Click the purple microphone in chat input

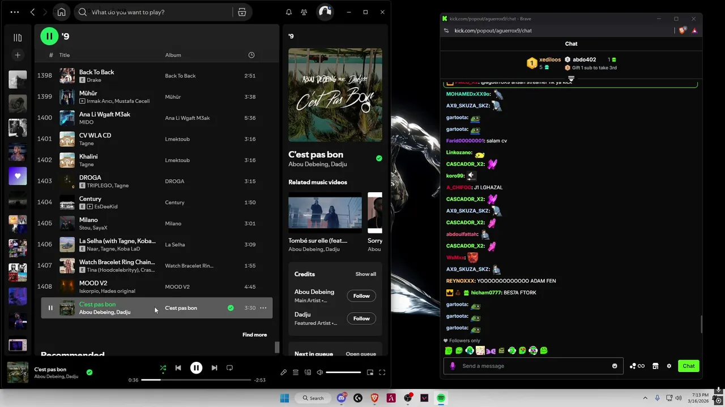pyautogui.click(x=453, y=366)
